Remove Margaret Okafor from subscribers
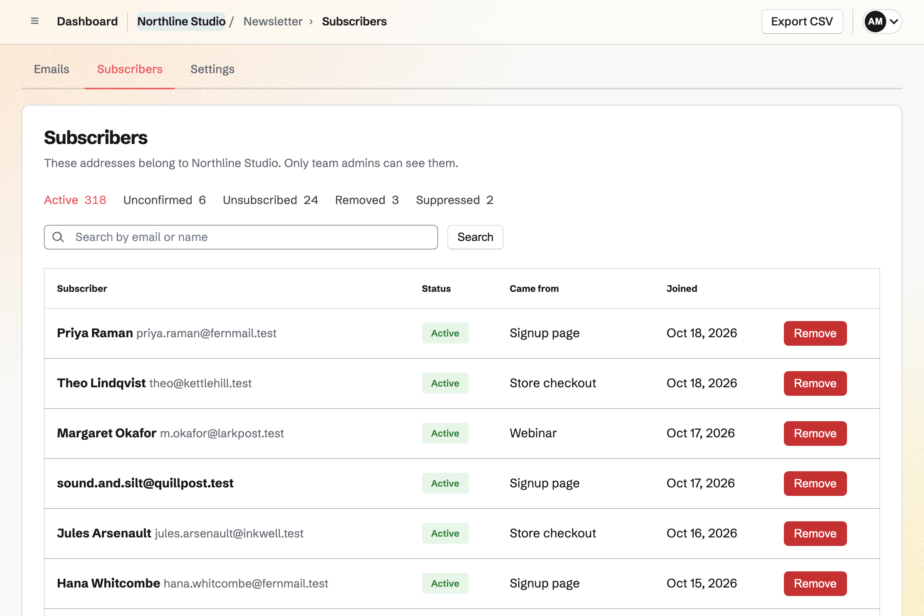Viewport: 924px width, 616px height. click(815, 434)
